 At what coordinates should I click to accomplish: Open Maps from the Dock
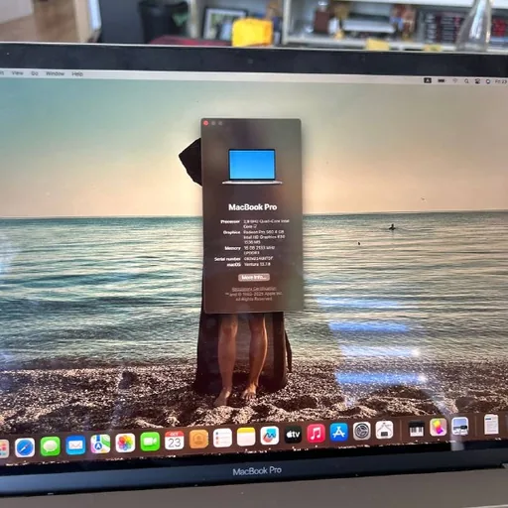pos(100,444)
